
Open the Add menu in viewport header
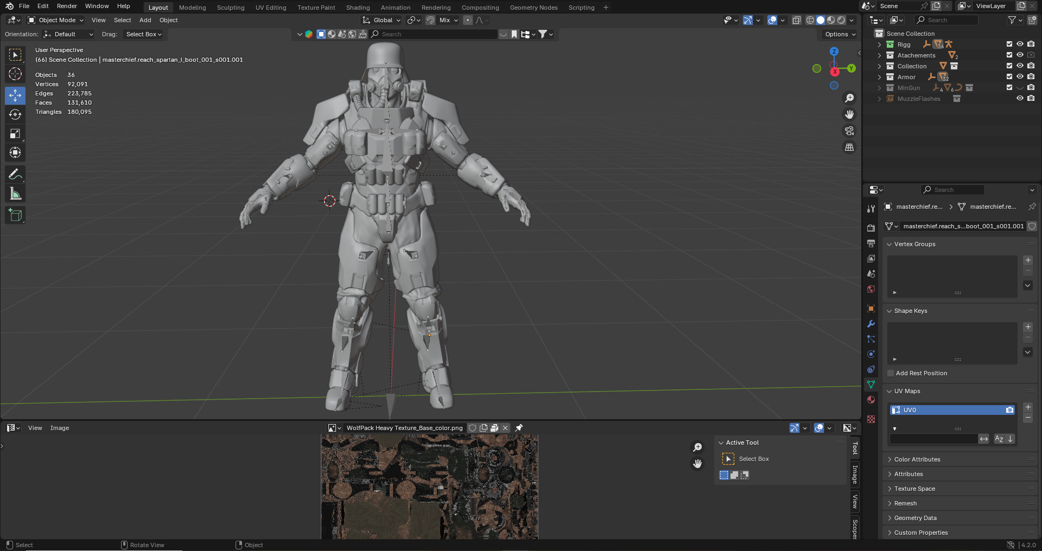(145, 20)
